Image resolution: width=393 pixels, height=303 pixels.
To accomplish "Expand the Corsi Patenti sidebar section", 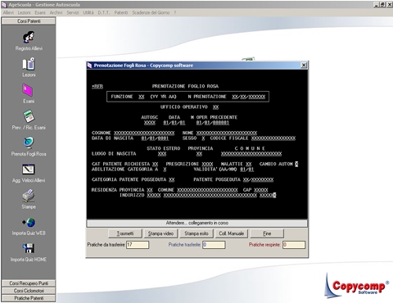I will pos(29,21).
